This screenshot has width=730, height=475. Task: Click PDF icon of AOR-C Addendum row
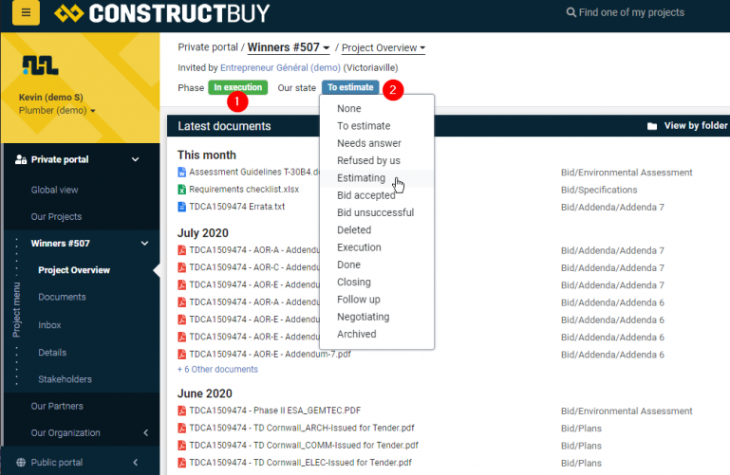(x=181, y=267)
